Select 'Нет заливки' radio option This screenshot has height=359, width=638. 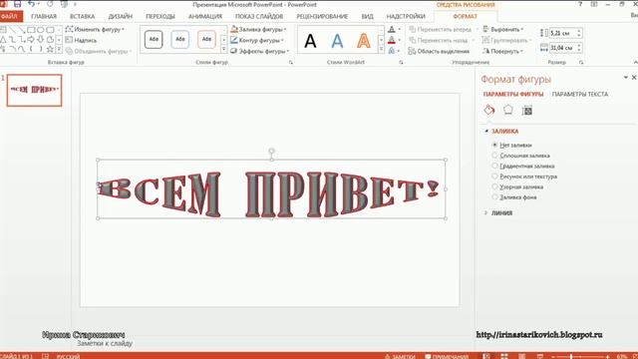pos(511,145)
